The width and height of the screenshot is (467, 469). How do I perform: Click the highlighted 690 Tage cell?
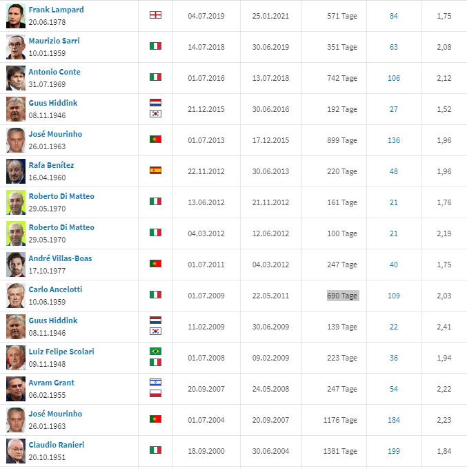click(343, 296)
